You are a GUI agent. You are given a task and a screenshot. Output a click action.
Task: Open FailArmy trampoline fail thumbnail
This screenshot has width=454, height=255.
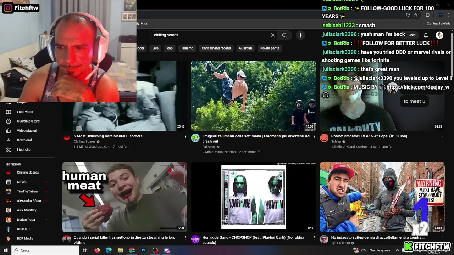point(254,96)
